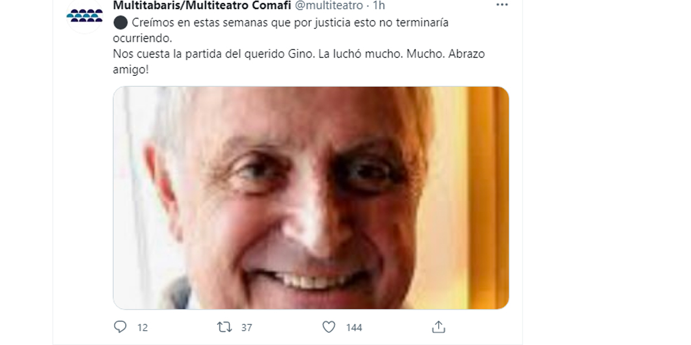691x345 pixels.
Task: Visit the @multiteatro handle
Action: click(x=329, y=5)
